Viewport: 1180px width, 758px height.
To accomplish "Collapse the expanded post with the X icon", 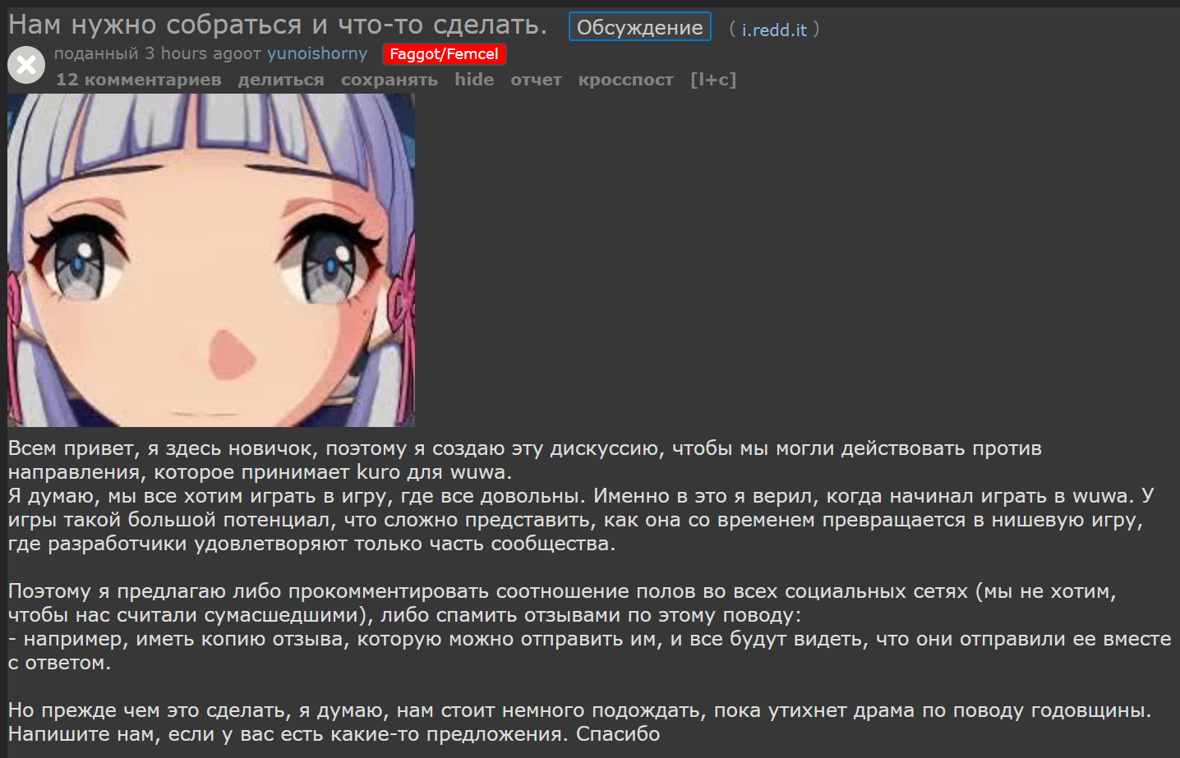I will 26,65.
